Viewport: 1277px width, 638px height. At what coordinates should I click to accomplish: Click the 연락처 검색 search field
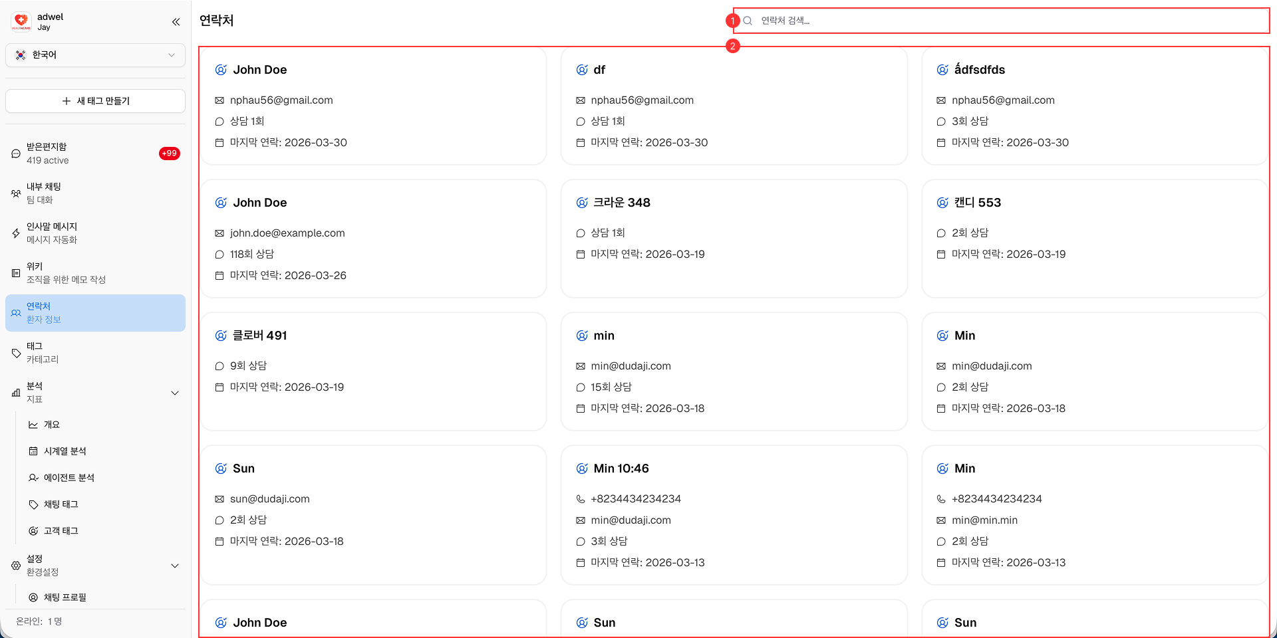(x=998, y=21)
